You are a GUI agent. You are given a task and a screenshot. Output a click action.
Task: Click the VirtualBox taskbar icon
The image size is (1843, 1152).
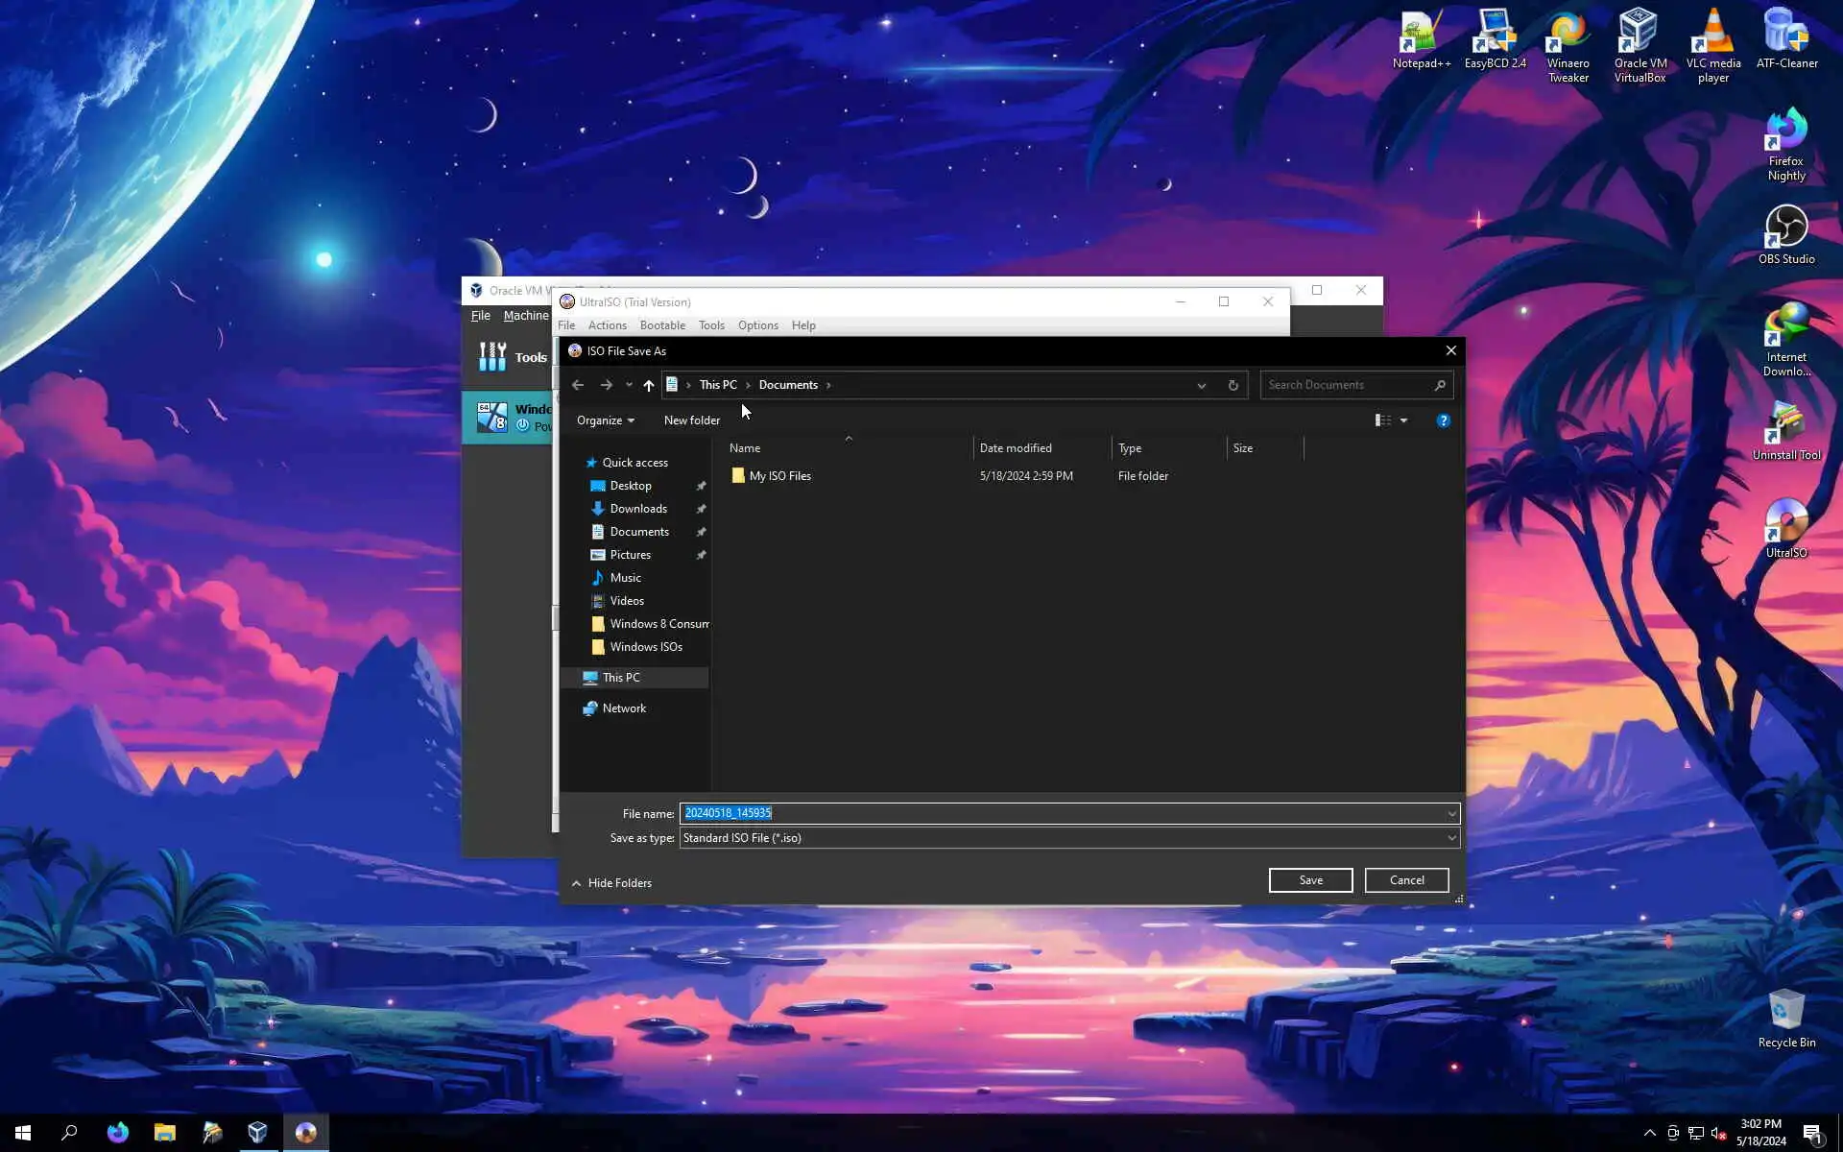(x=257, y=1133)
